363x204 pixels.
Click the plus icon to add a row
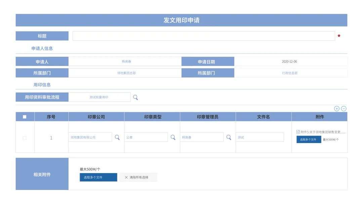point(337,109)
